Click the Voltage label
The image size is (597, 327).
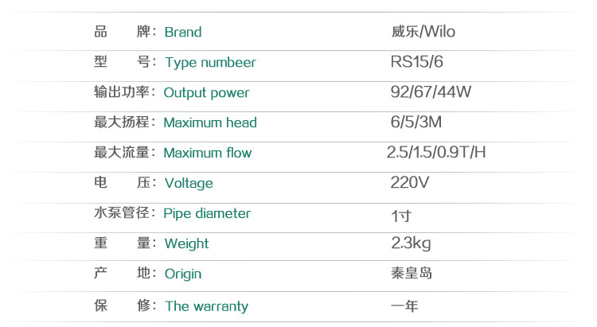pyautogui.click(x=189, y=183)
